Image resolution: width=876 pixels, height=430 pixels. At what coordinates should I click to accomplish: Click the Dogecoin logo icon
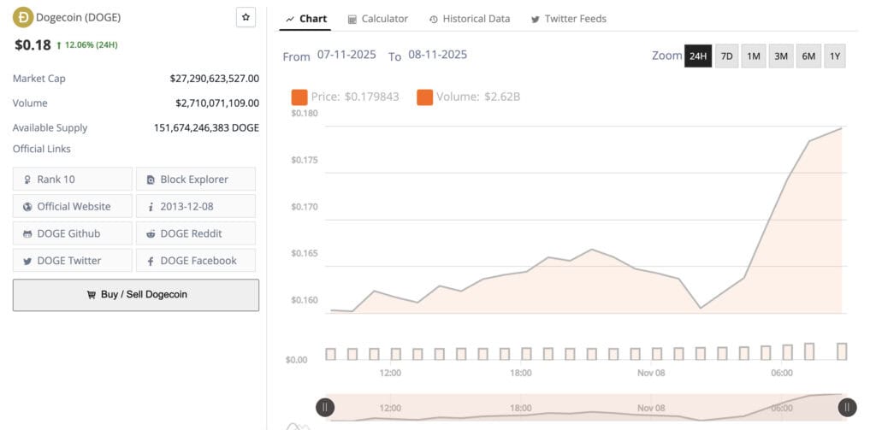tap(23, 17)
